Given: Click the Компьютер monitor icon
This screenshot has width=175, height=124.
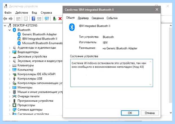Looking at the screenshot, I should coord(14,70).
